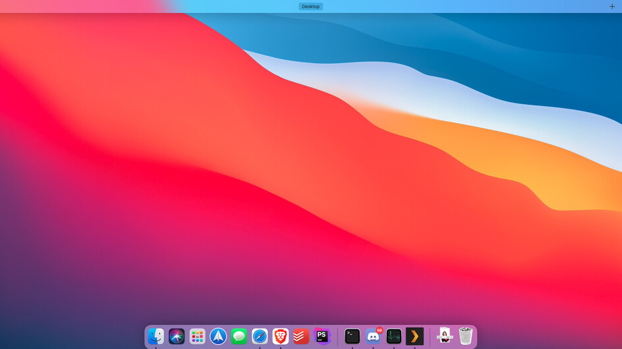Open Activity Monitor from the Dock
This screenshot has width=622, height=349.
(394, 336)
